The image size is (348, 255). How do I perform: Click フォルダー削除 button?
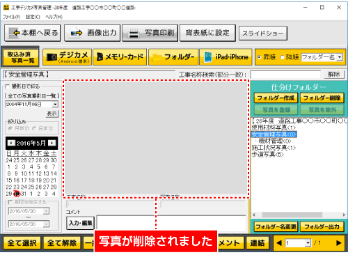click(322, 98)
